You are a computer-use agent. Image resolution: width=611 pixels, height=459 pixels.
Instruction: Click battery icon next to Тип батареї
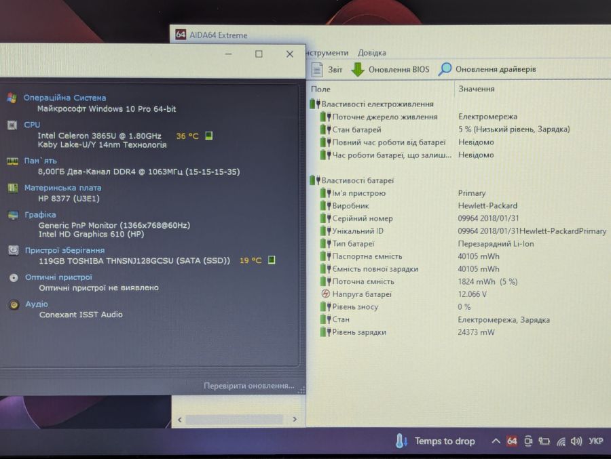tap(325, 243)
